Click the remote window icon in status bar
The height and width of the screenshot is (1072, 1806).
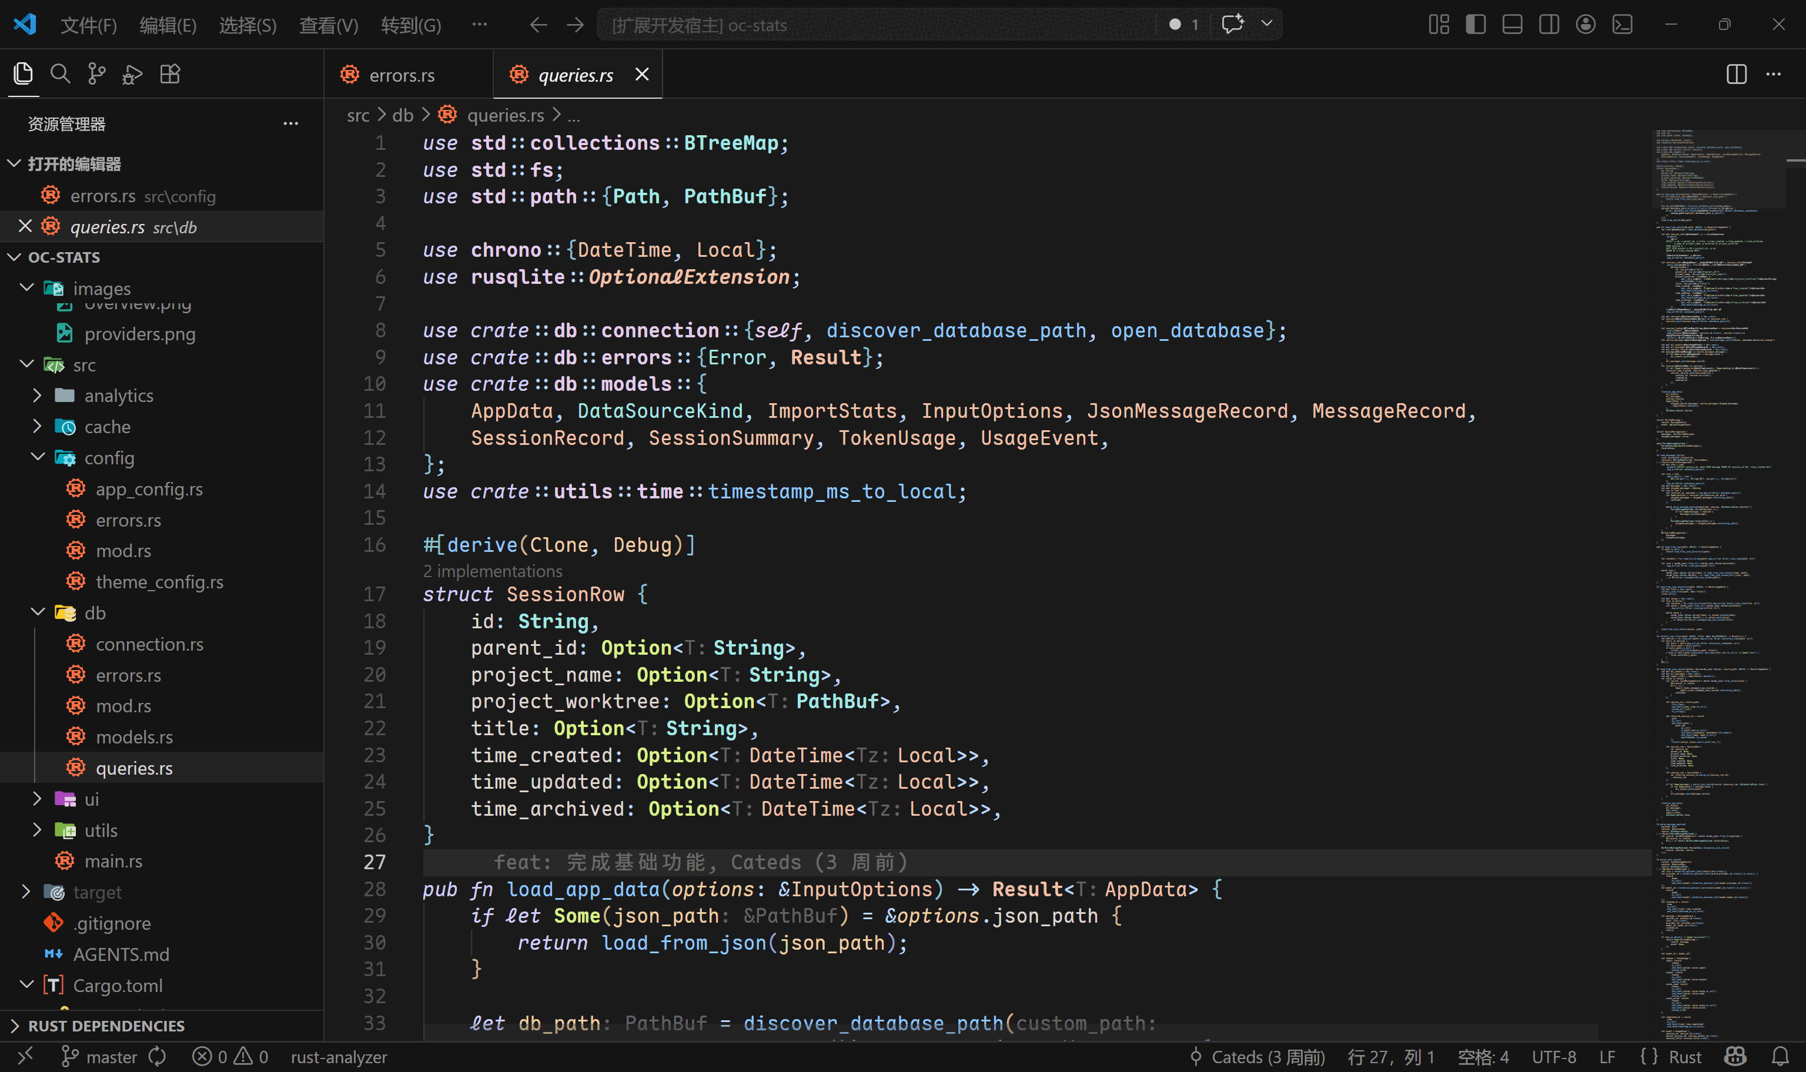pyautogui.click(x=25, y=1057)
